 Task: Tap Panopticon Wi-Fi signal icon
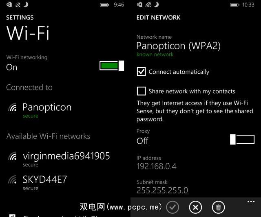point(13,107)
